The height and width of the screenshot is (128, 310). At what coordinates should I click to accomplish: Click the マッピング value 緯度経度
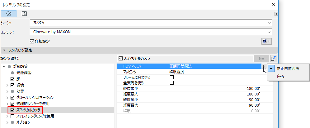pos(177,72)
